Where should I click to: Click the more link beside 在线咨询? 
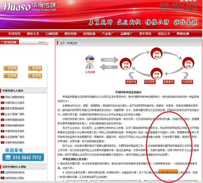[43, 42]
